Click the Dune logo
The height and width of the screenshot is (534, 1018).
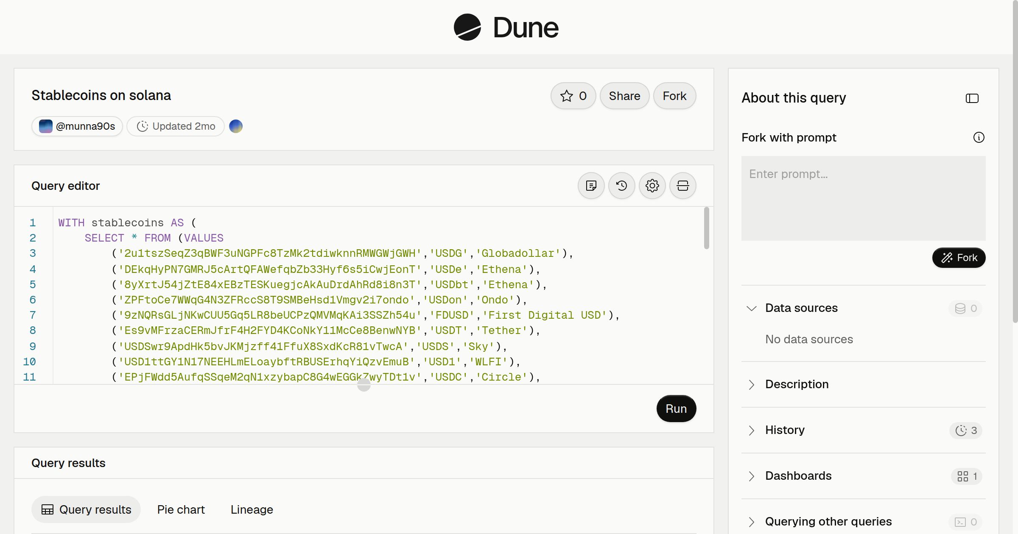(506, 27)
